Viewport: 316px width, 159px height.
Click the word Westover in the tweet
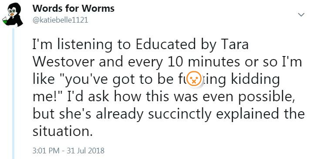64,62
